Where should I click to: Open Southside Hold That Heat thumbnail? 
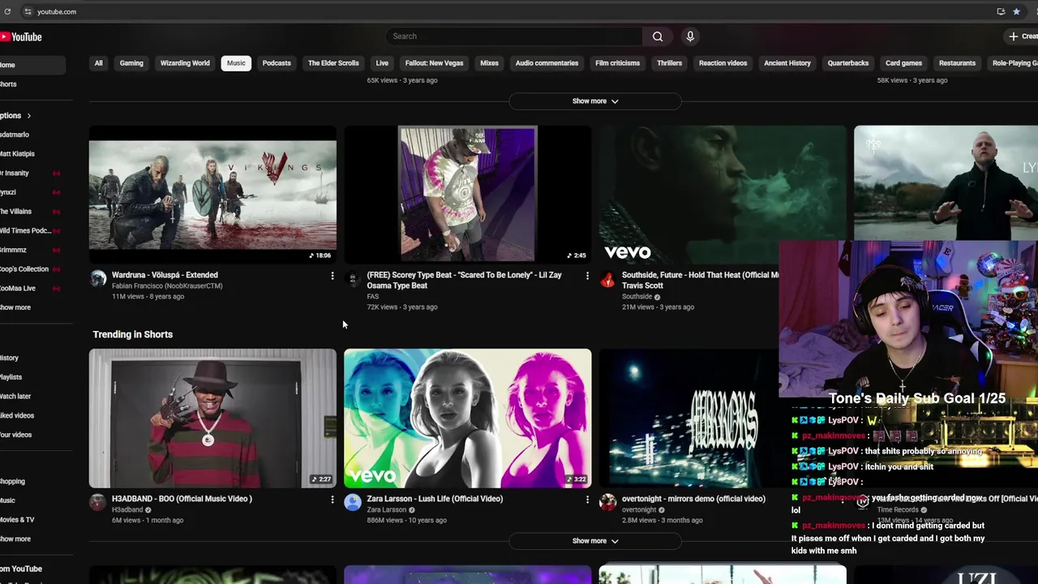coord(723,195)
